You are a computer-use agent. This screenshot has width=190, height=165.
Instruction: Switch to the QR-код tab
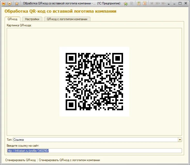pyautogui.click(x=12, y=19)
